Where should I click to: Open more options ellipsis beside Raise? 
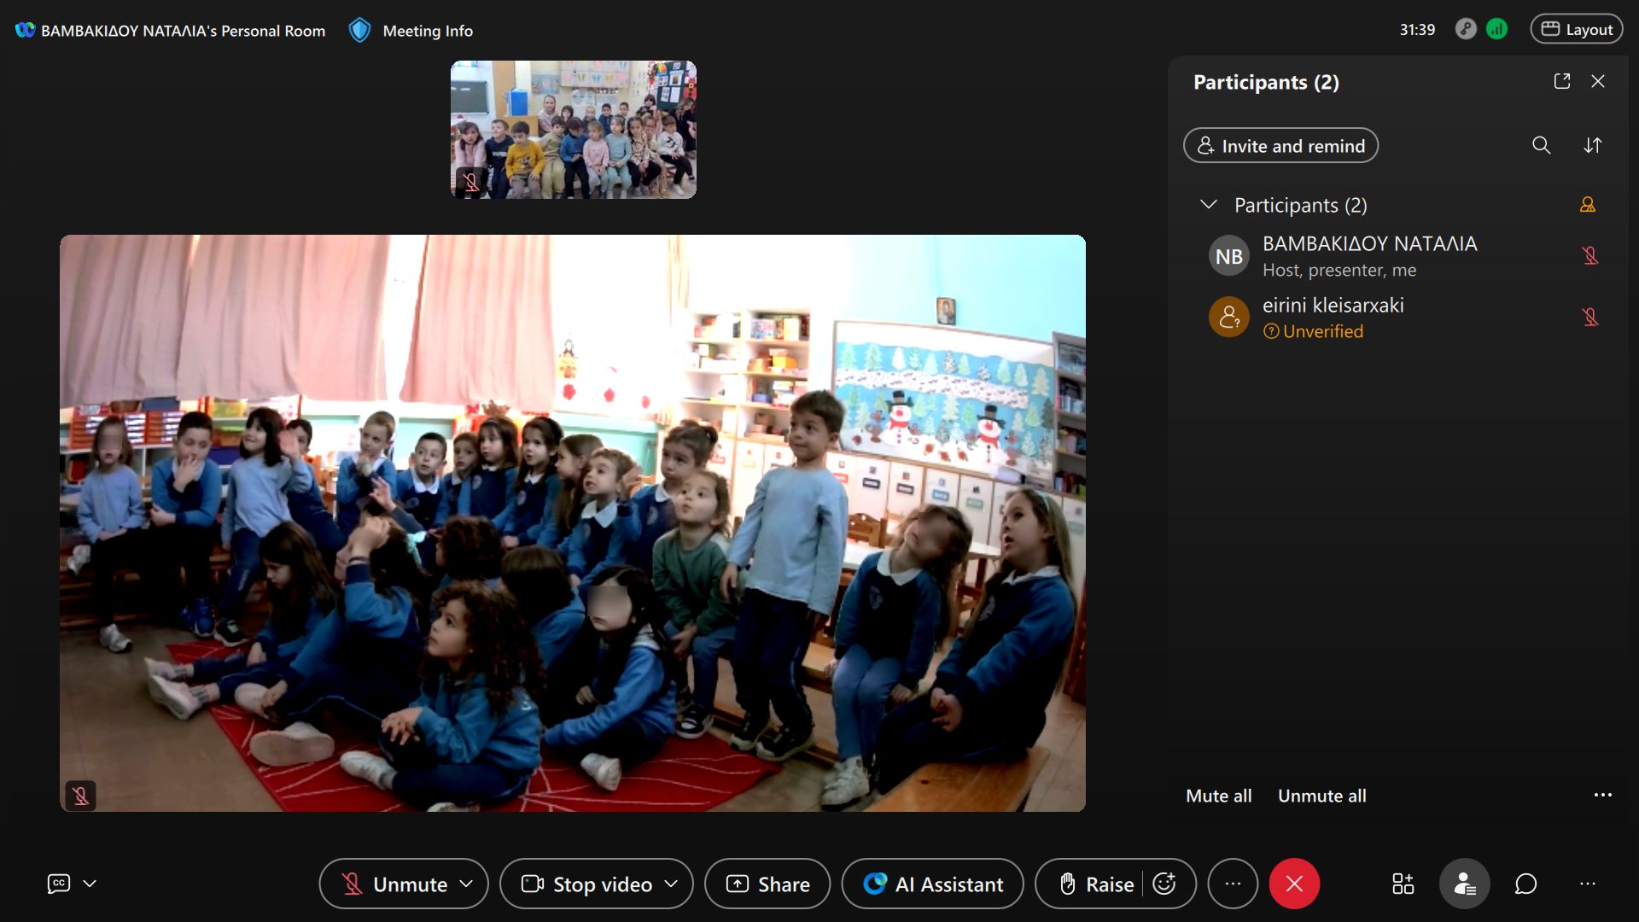coord(1233,884)
